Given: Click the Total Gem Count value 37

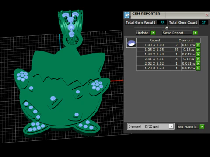Looking at the screenshot, I should [x=203, y=23].
